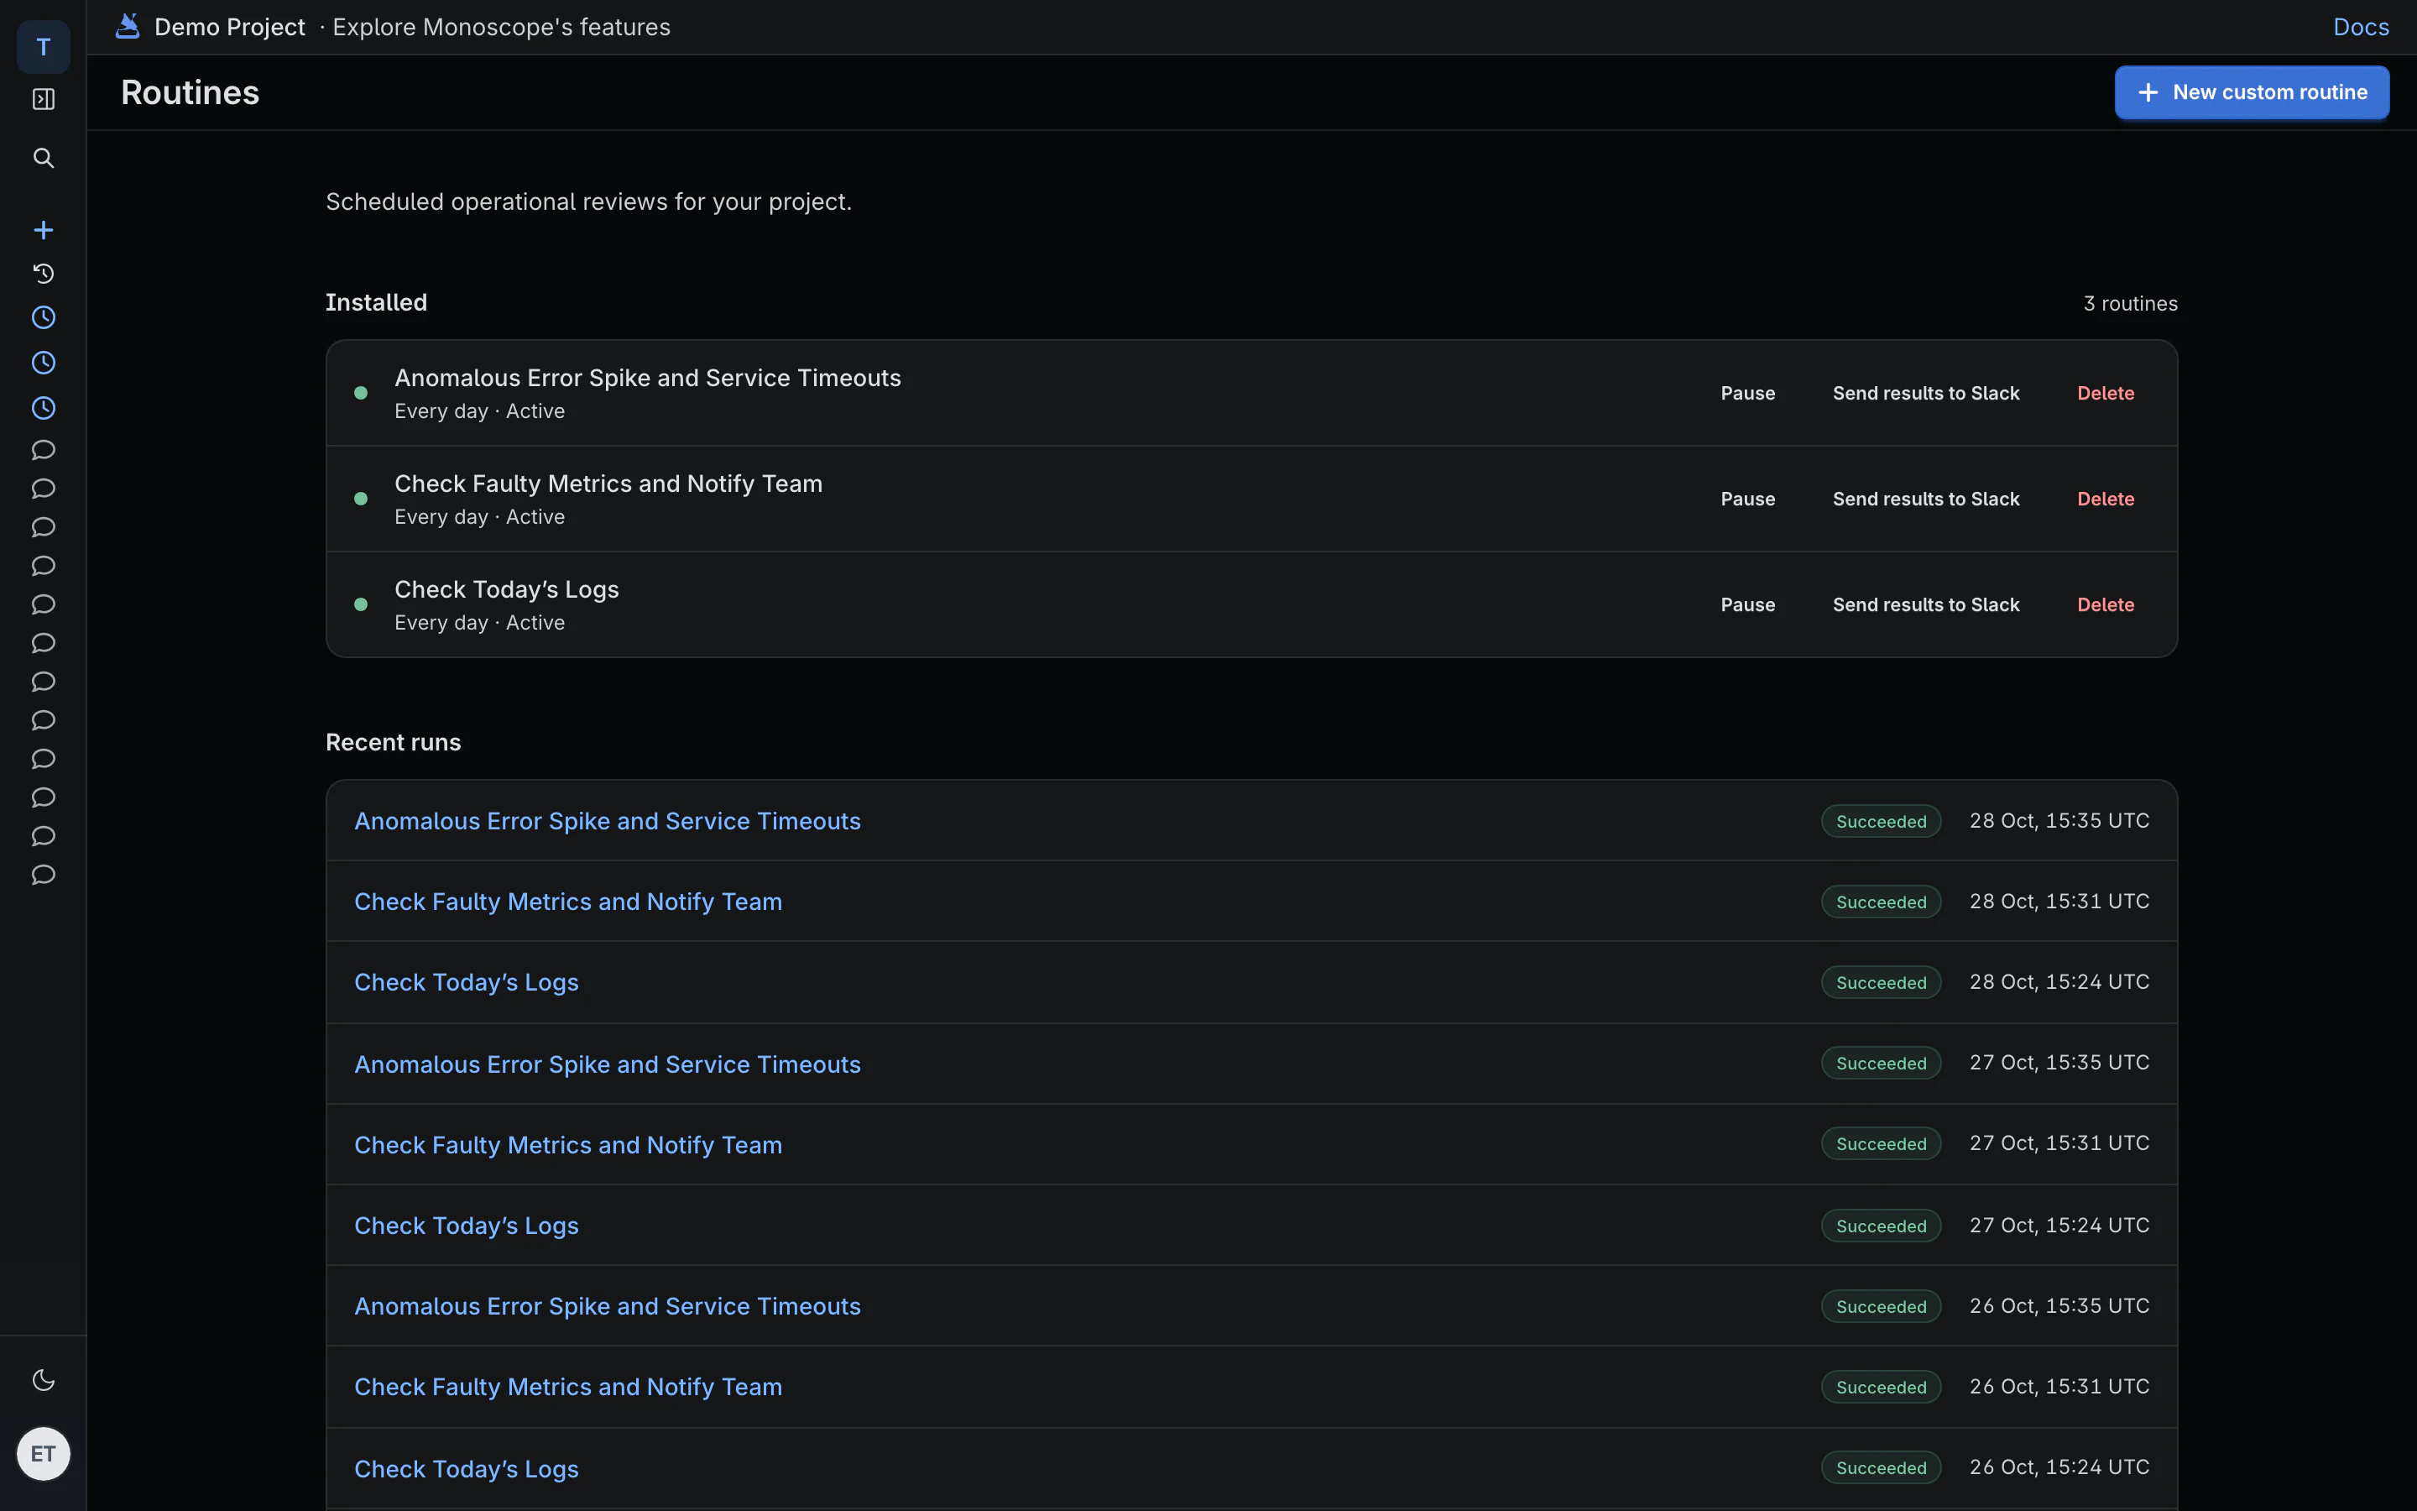Send Anomalous Error Spike results to Slack

1925,393
